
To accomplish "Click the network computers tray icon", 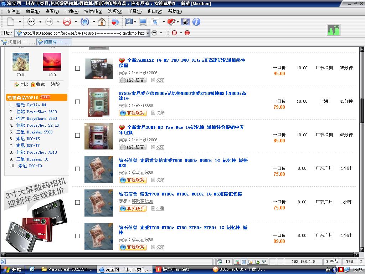I will click(347, 270).
